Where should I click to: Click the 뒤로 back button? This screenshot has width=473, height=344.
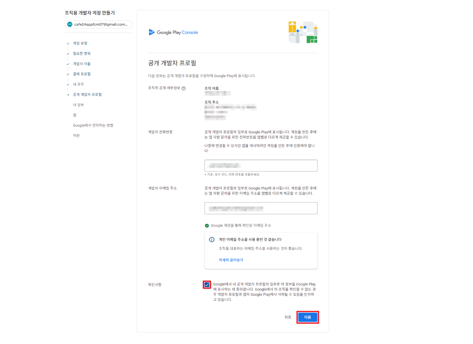pyautogui.click(x=288, y=317)
